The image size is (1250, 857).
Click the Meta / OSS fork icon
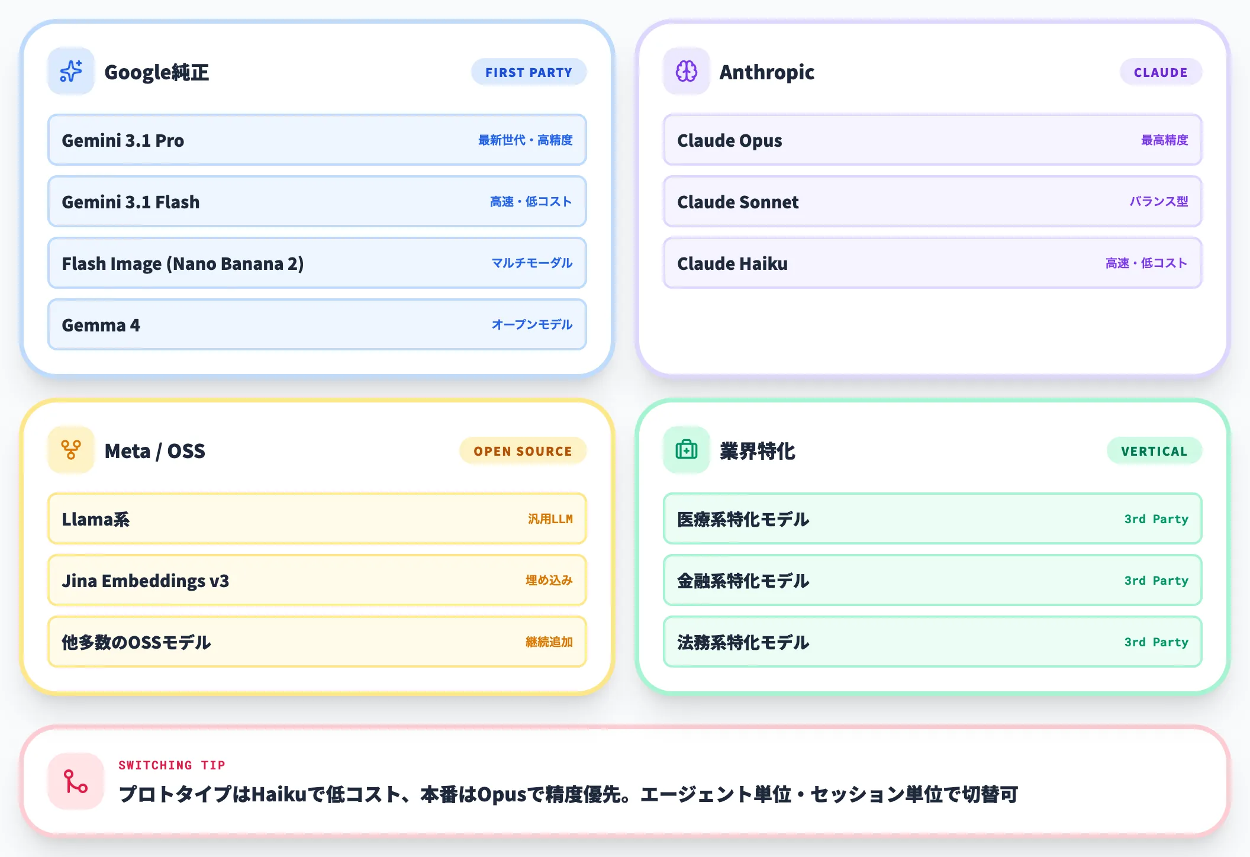(71, 450)
